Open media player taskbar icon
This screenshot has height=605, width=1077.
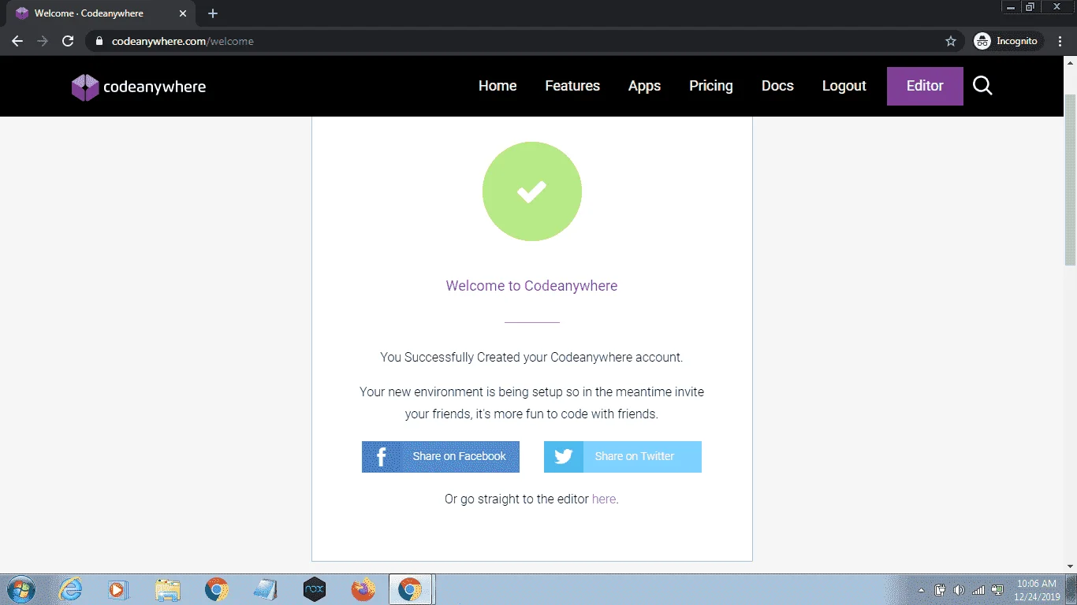(x=118, y=589)
